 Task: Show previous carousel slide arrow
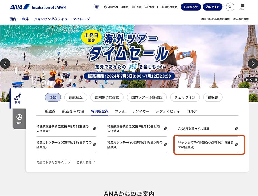(5, 63)
